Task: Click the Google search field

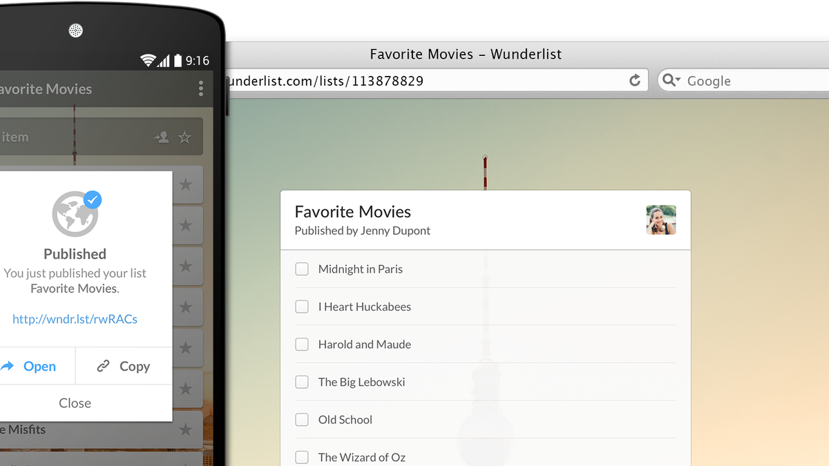Action: point(743,80)
